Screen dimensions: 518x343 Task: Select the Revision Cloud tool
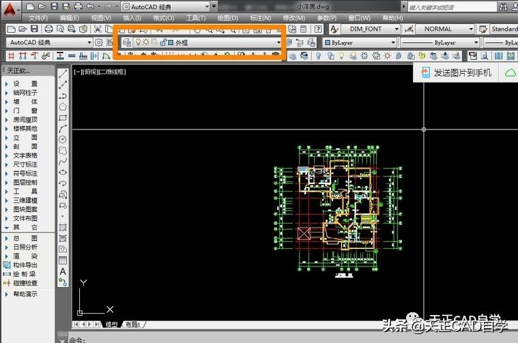pos(63,151)
